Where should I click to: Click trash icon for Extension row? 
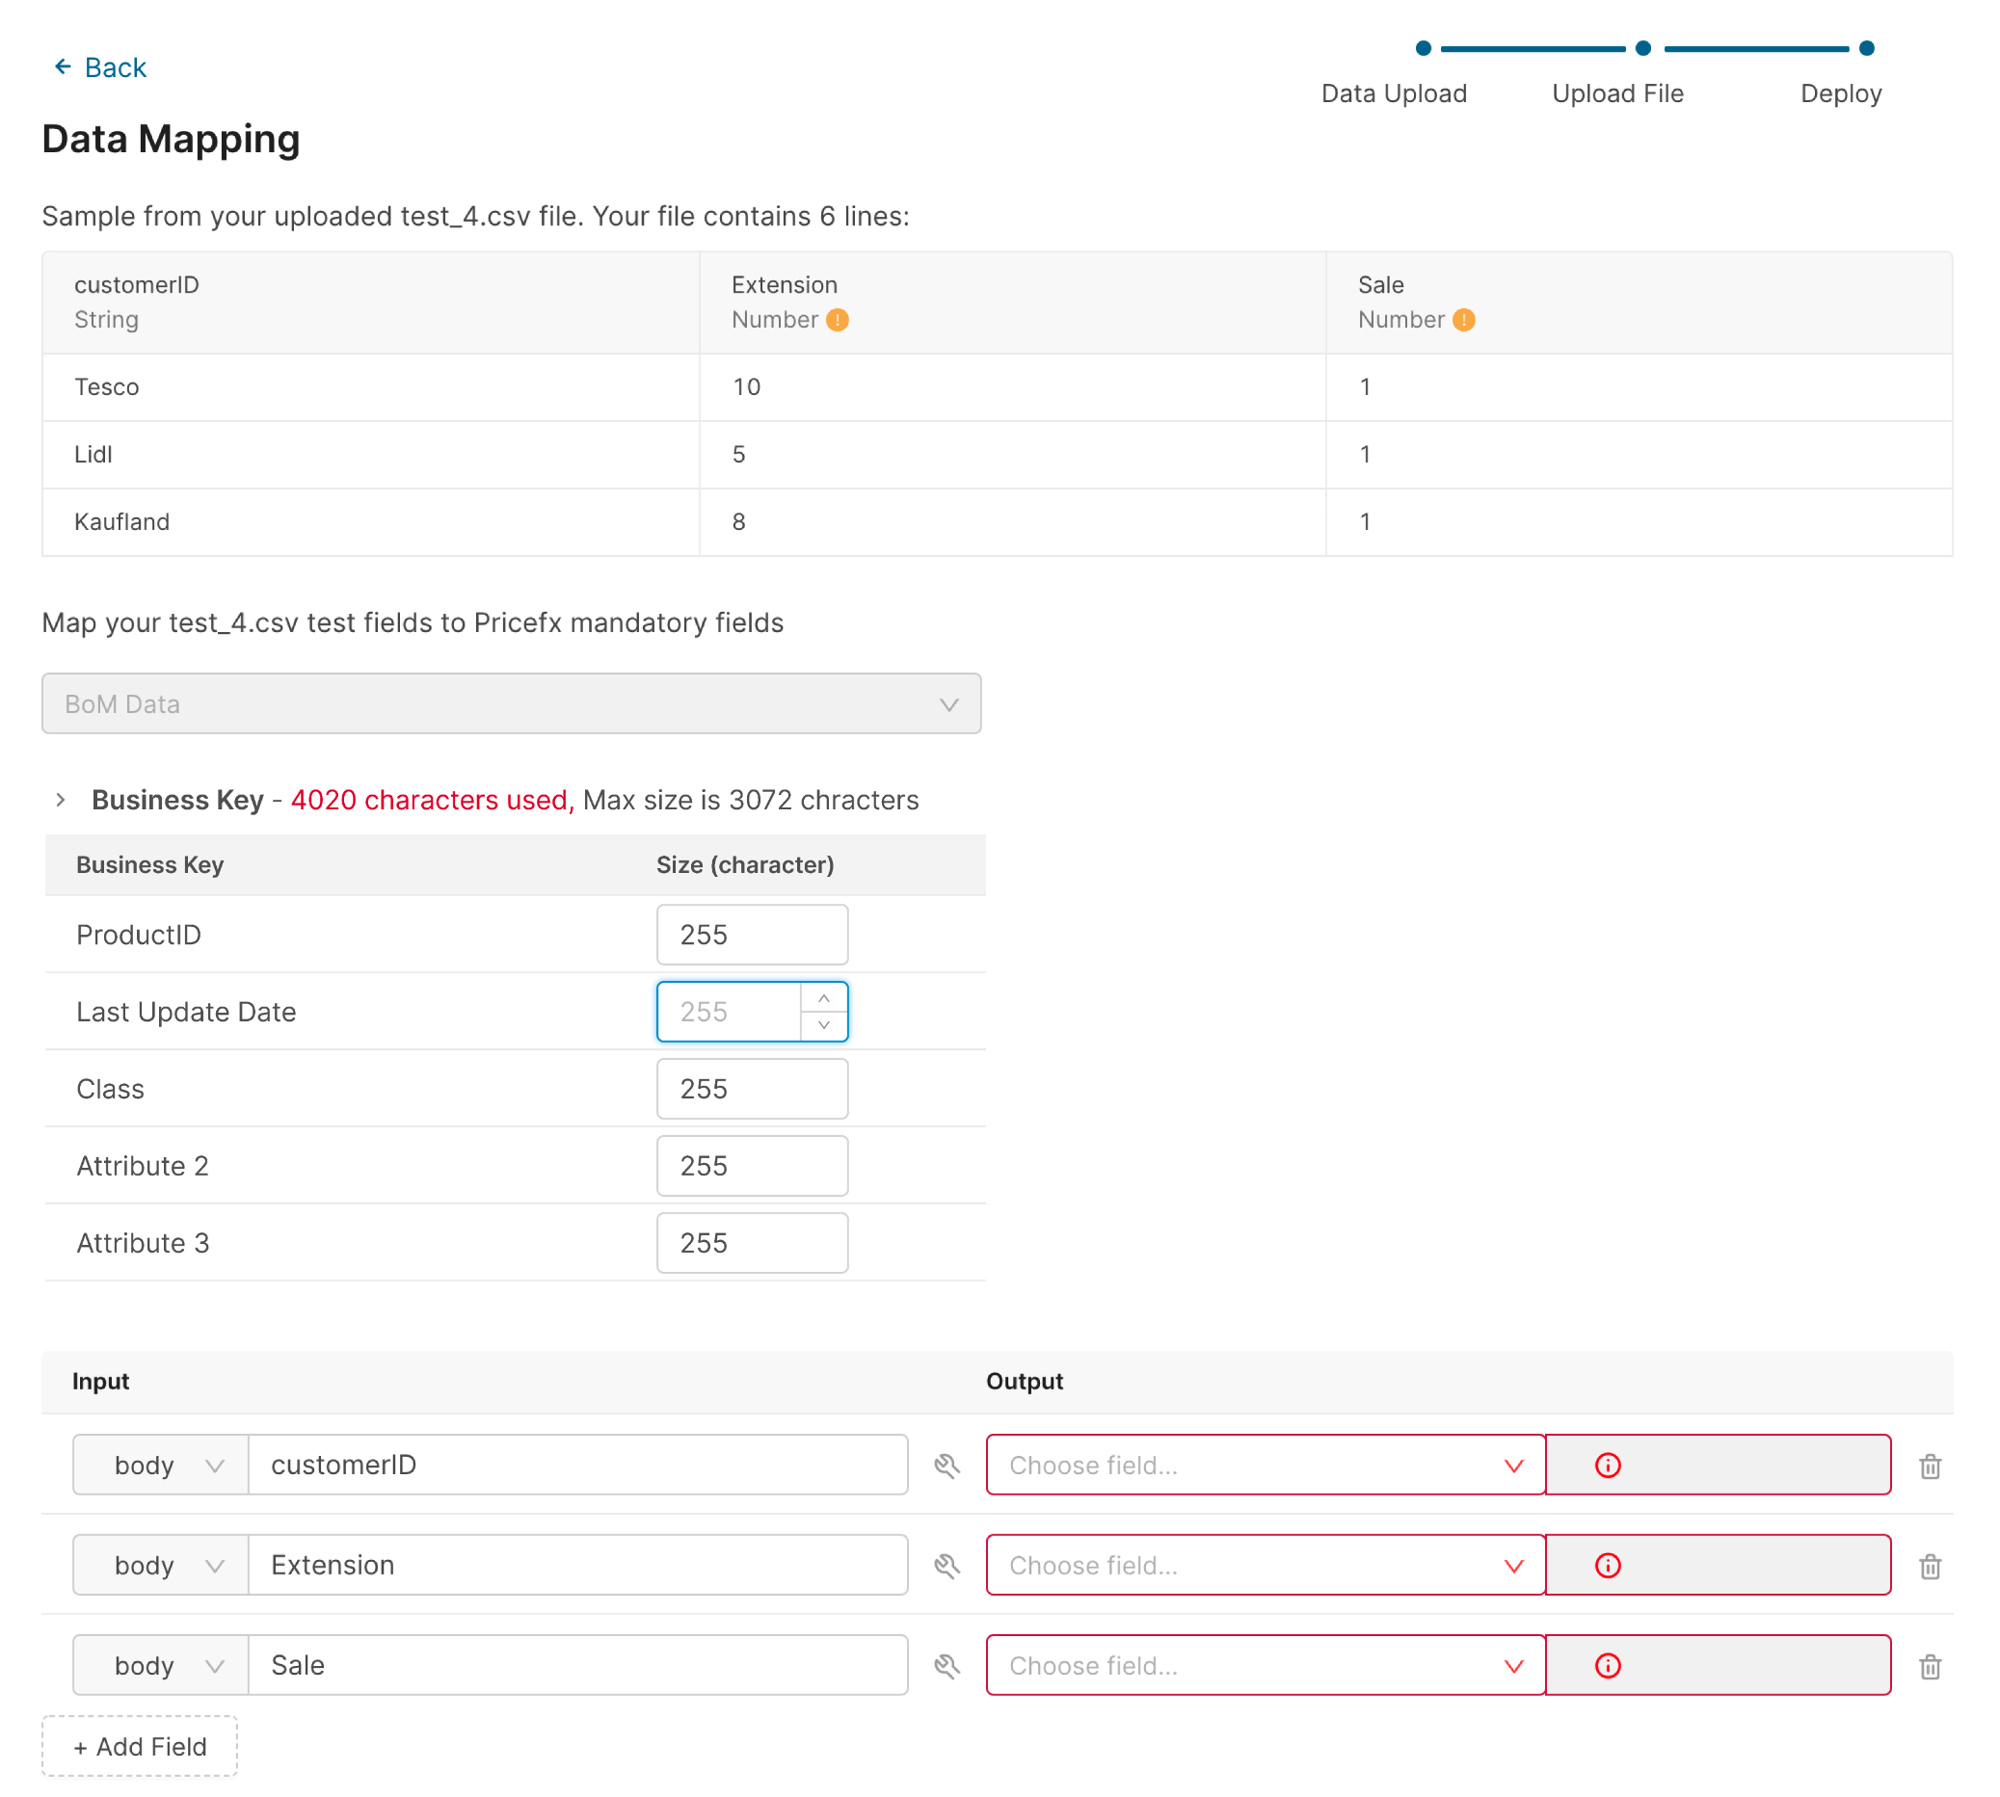click(1930, 1566)
